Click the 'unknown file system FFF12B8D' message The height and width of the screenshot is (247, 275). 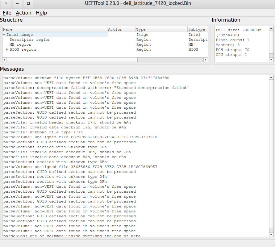(x=86, y=78)
